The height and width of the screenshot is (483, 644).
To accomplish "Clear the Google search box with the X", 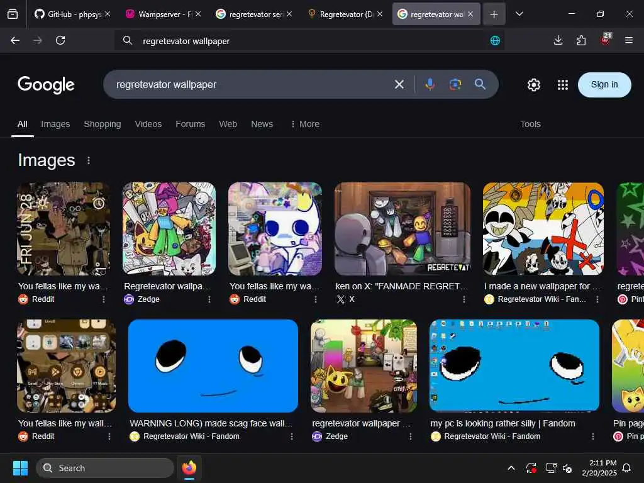I will (x=399, y=85).
